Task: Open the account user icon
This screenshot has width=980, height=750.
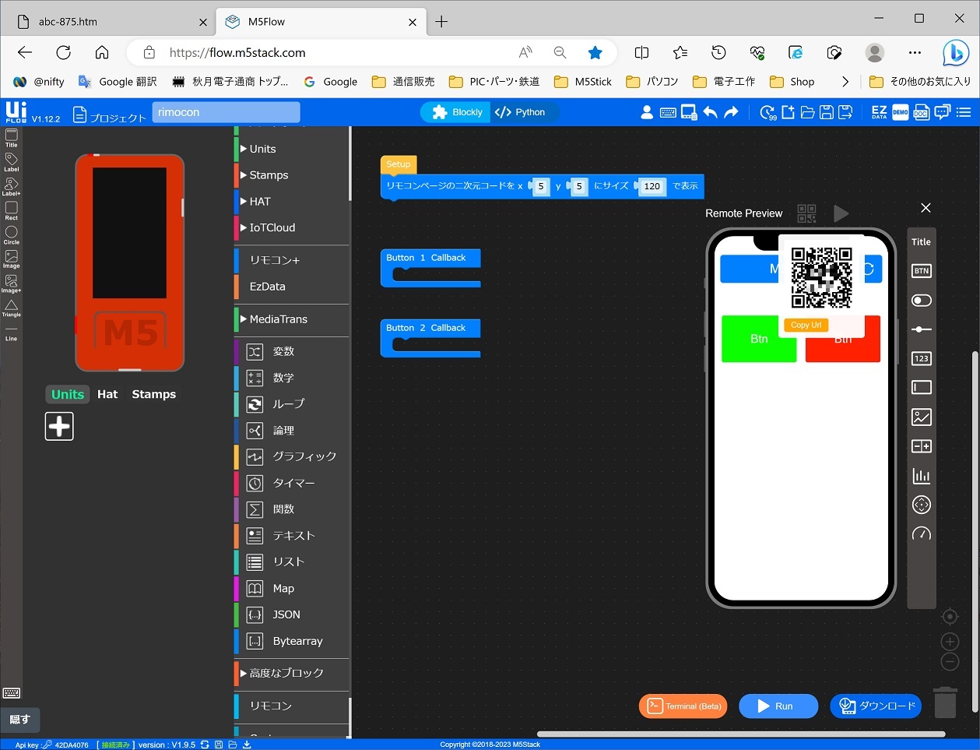Action: coord(647,112)
